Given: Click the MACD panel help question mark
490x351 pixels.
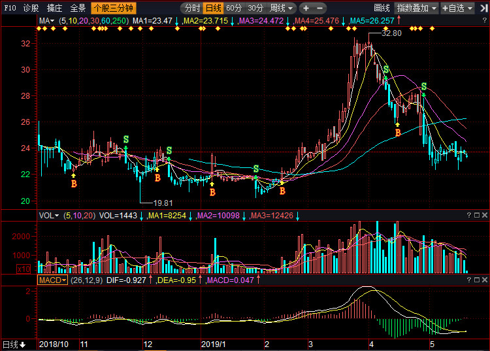Looking at the screenshot, I should (468, 280).
